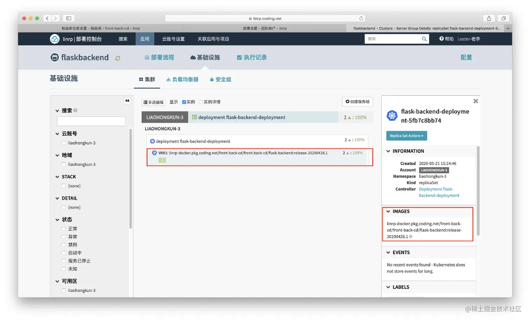Click the search magnifier icon in top bar
Image resolution: width=530 pixels, height=321 pixels.
[x=424, y=39]
